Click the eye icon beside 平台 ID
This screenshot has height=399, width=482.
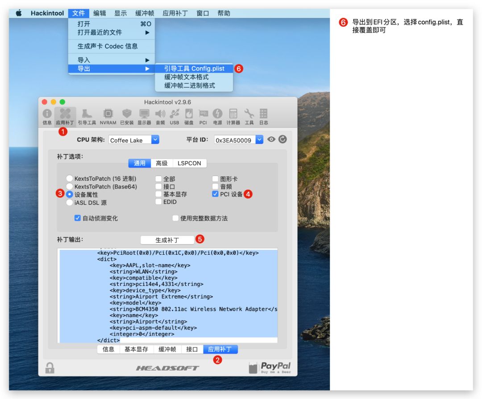coord(271,139)
